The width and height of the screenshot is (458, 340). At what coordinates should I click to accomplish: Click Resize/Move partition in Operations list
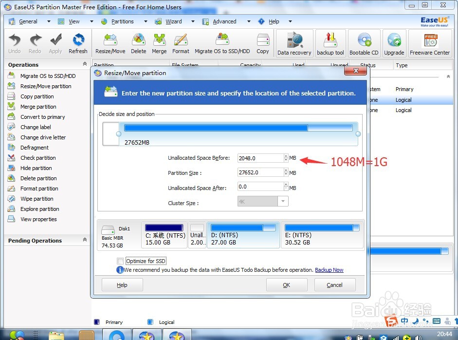(x=39, y=86)
